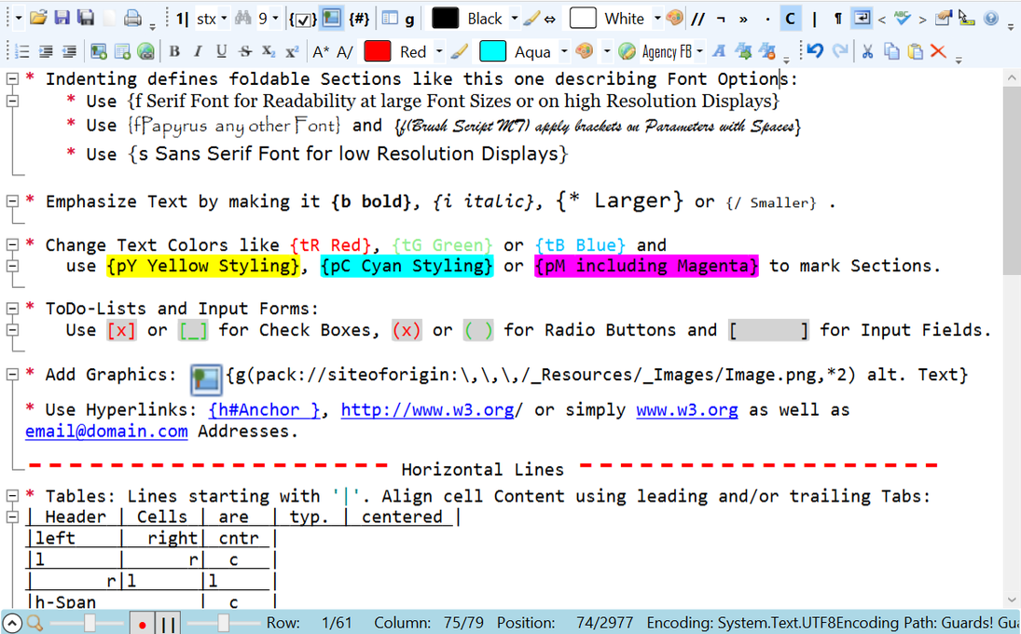Toggle the image display button
The height and width of the screenshot is (634, 1021).
[331, 19]
